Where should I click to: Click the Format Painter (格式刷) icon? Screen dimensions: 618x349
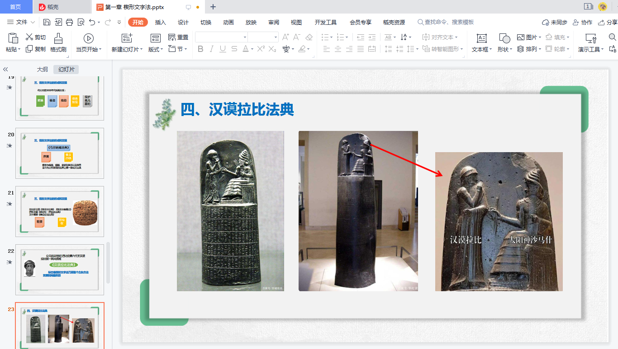click(58, 39)
